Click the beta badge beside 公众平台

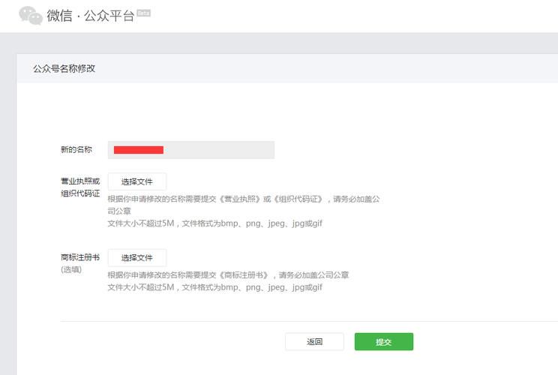[144, 13]
